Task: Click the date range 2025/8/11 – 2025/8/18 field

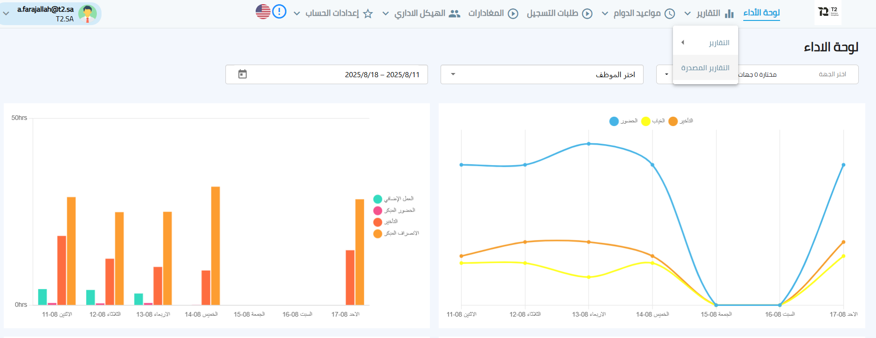Action: coord(326,74)
